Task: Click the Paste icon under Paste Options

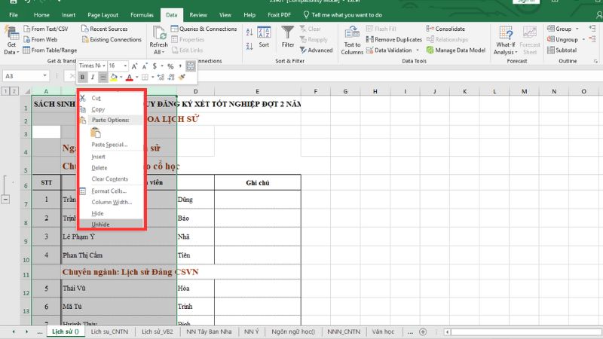Action: 96,133
